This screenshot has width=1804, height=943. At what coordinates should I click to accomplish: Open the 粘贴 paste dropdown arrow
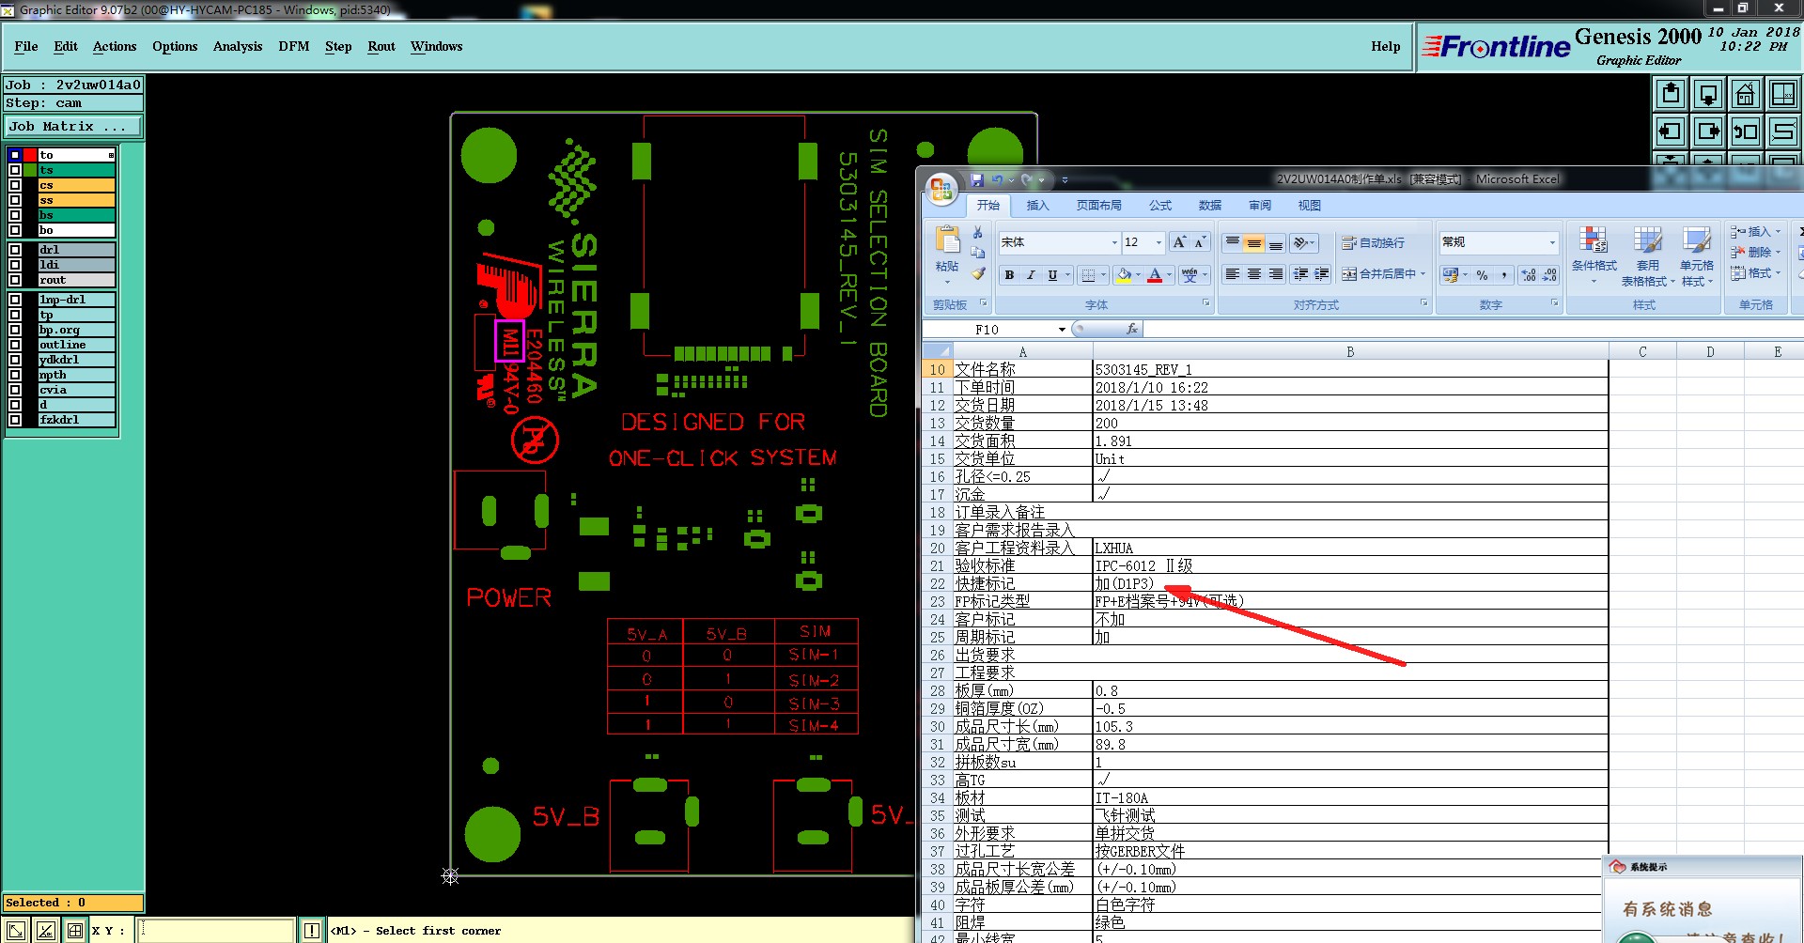click(x=947, y=282)
